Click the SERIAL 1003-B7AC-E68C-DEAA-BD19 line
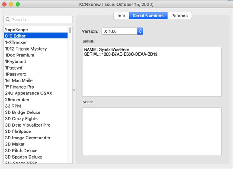Screen dimensions: 233x169 pos(121,54)
